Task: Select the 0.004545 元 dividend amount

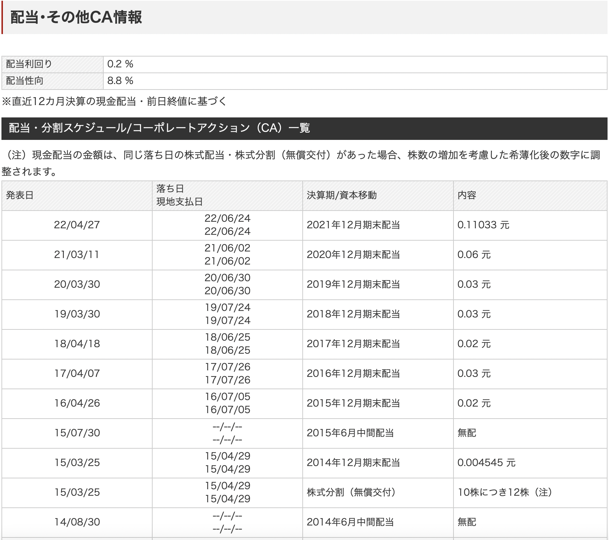Action: 486,463
